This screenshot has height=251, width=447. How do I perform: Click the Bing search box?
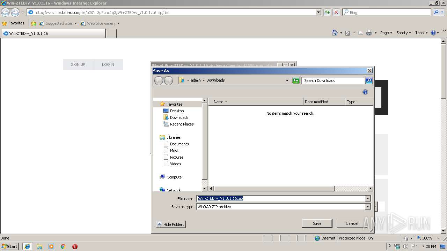pyautogui.click(x=387, y=12)
